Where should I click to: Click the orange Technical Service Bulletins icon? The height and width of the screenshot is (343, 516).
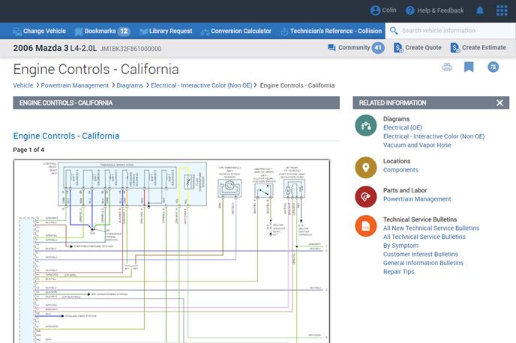(365, 226)
